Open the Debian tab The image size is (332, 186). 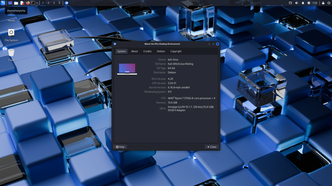161,51
